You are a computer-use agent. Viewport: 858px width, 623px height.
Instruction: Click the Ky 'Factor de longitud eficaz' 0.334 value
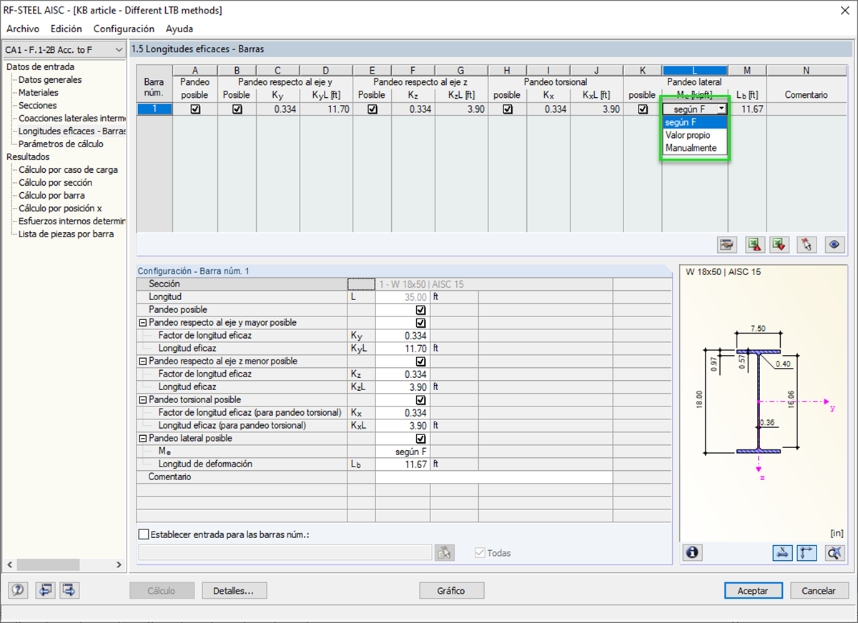click(x=403, y=336)
